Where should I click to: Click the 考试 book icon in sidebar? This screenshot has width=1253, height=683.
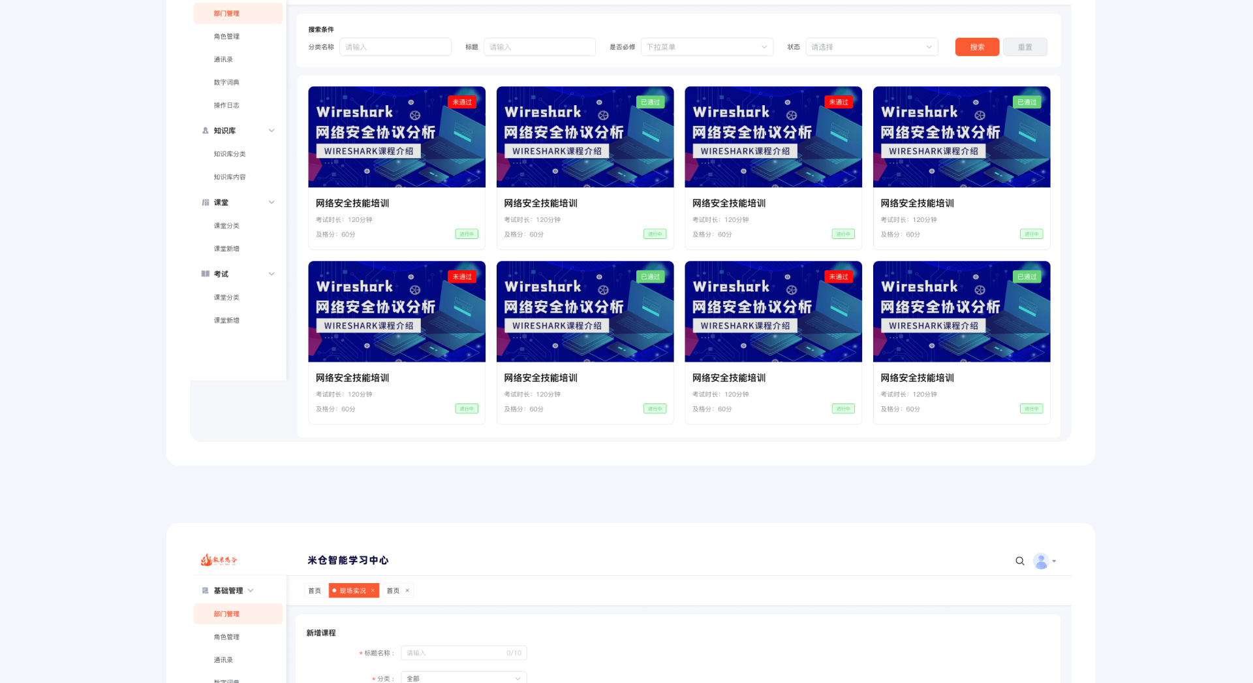click(x=206, y=274)
